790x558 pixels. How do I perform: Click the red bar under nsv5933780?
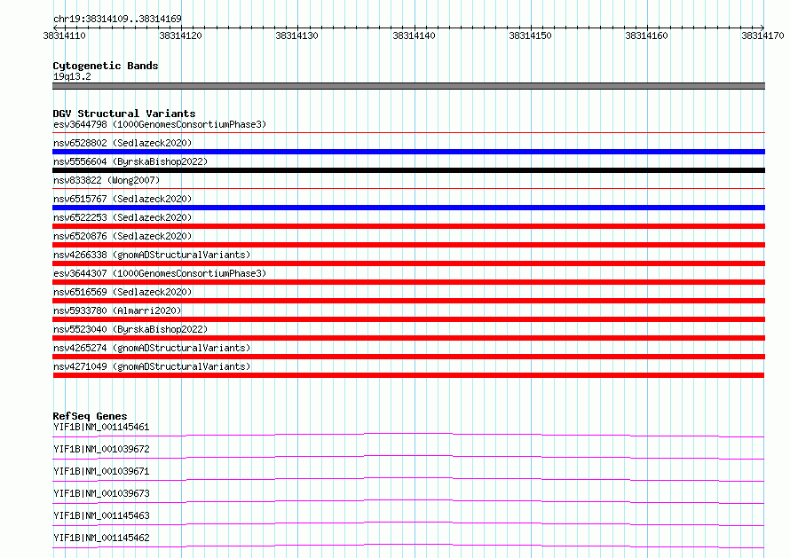point(408,319)
